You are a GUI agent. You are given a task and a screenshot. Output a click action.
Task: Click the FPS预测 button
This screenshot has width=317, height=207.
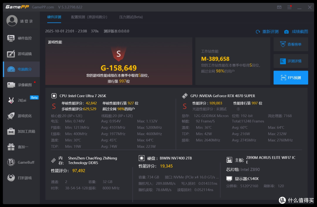pyautogui.click(x=291, y=78)
